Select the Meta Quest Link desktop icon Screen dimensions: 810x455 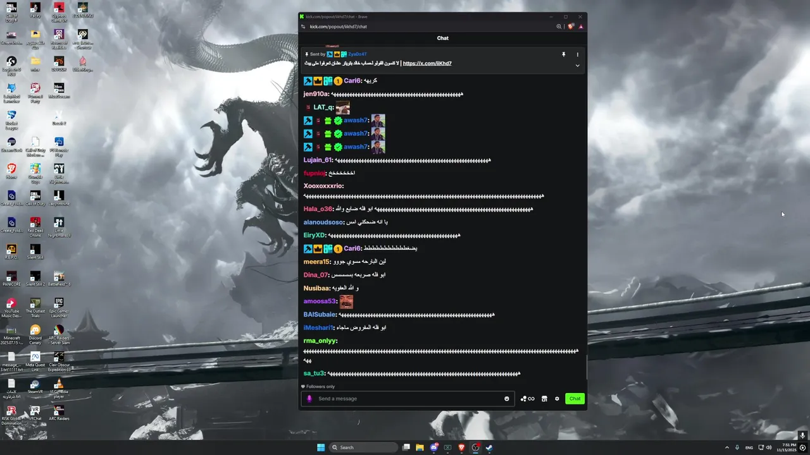35,362
